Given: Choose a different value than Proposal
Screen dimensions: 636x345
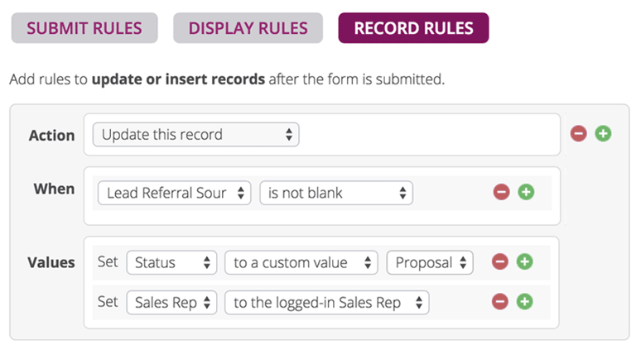Looking at the screenshot, I should pos(430,262).
